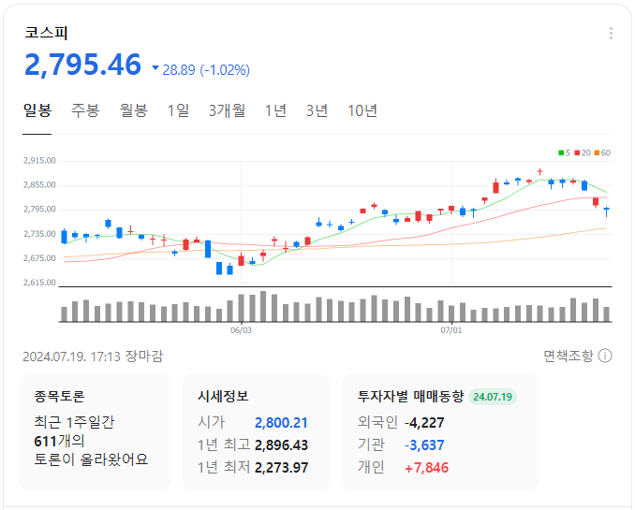Click the tallest volume bar after 06/03
Image resolution: width=635 pixels, height=510 pixels.
263,306
